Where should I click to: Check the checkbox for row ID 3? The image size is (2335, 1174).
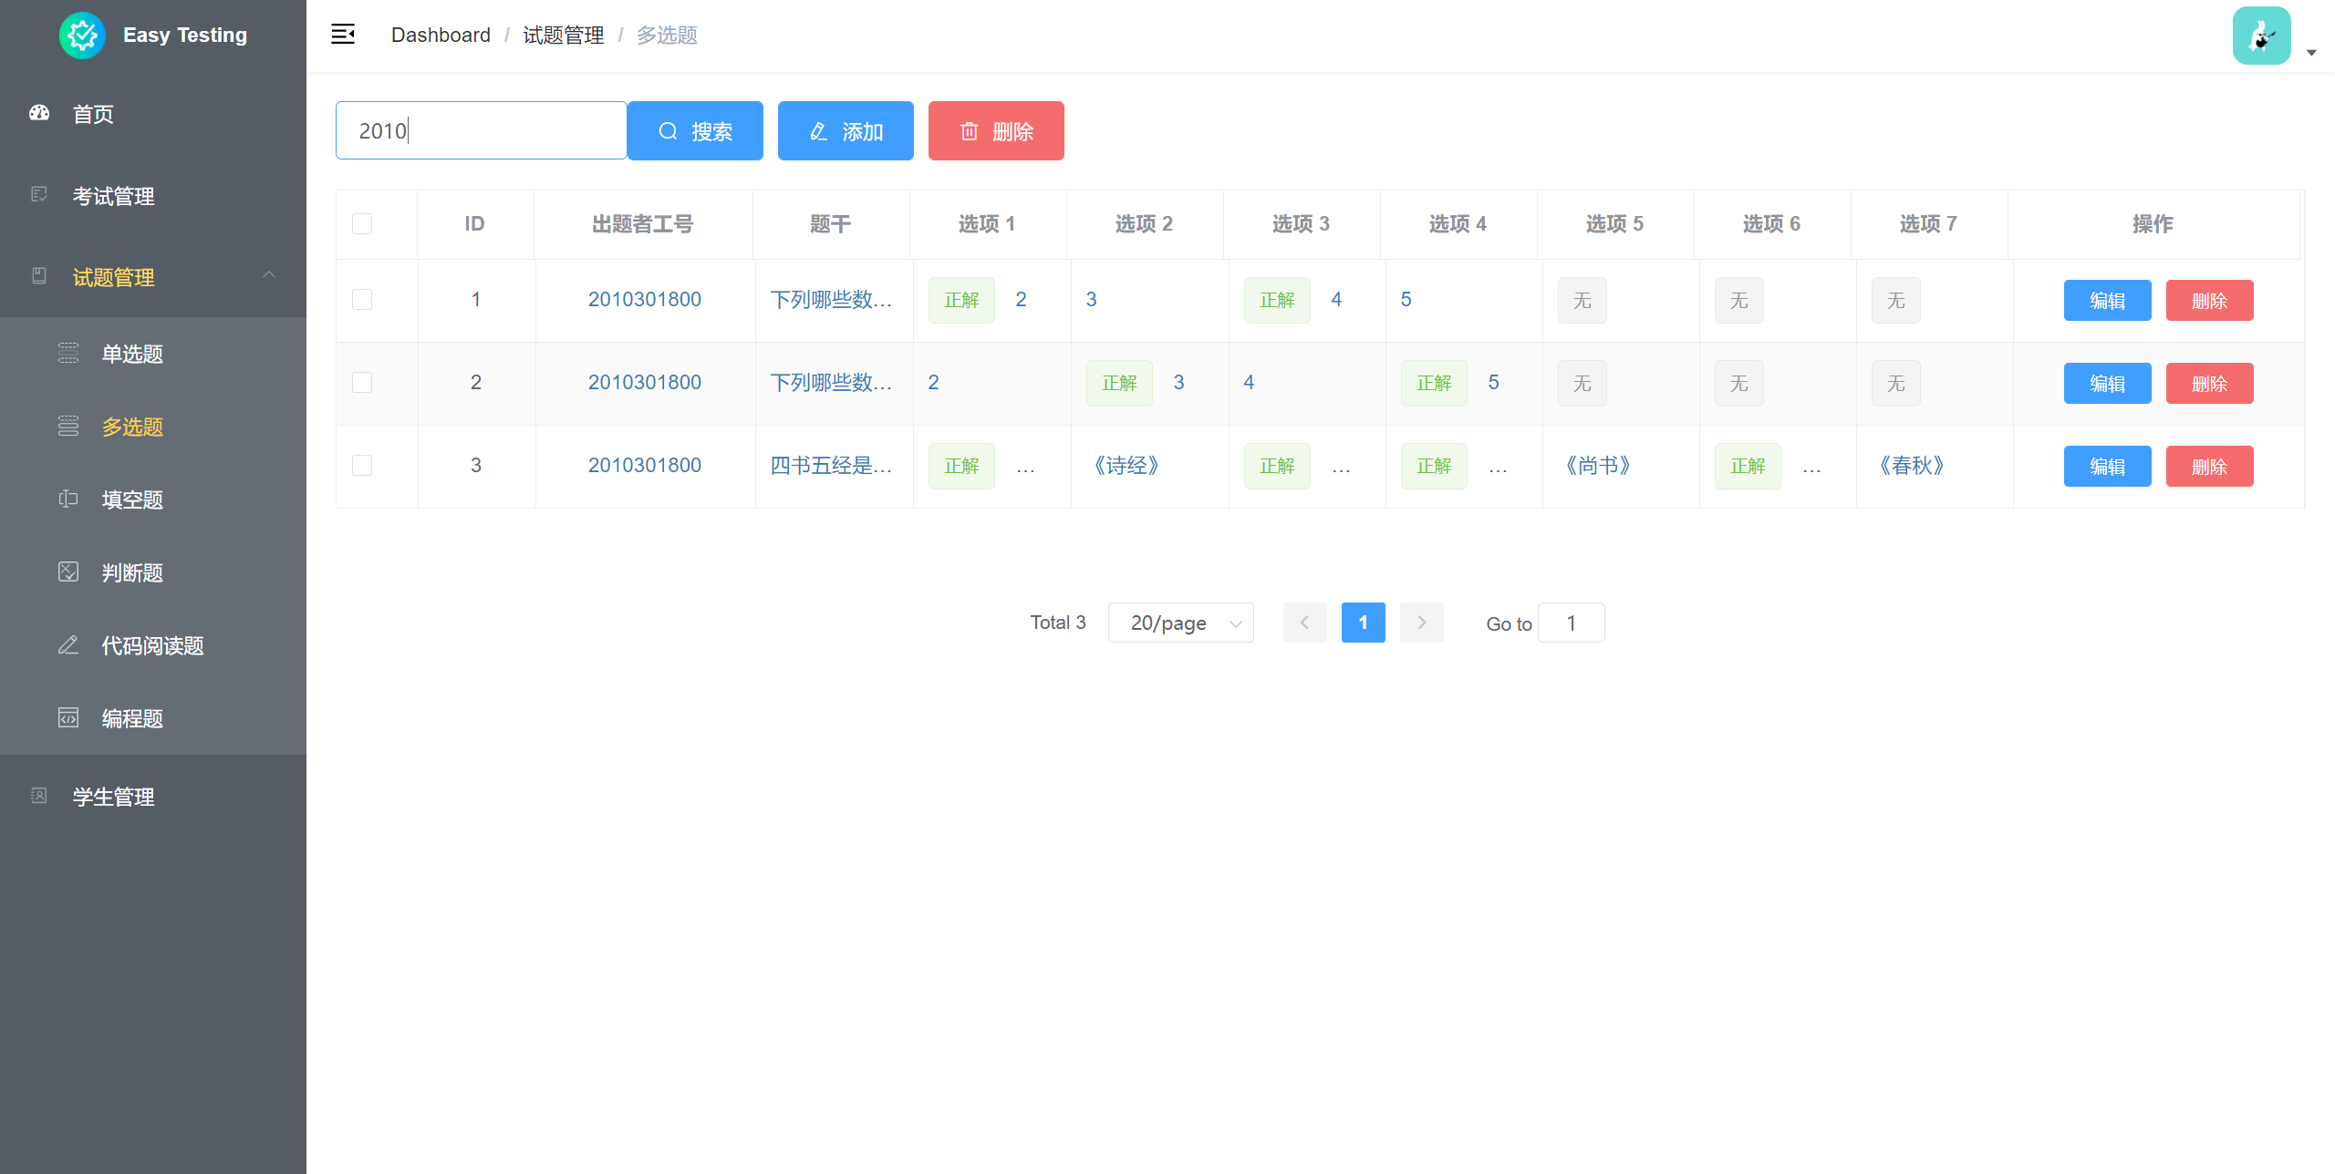point(362,465)
